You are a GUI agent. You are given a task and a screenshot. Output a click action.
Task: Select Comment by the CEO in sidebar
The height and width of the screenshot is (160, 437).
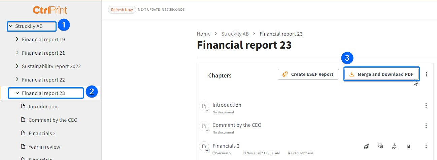(53, 120)
